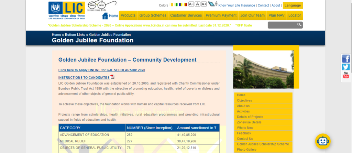Click OBJECTS OF GENERAL PUBLIC UTILITY cell
This screenshot has width=352, height=153.
click(x=92, y=147)
